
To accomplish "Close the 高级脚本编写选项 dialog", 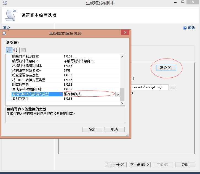I will tap(125, 32).
